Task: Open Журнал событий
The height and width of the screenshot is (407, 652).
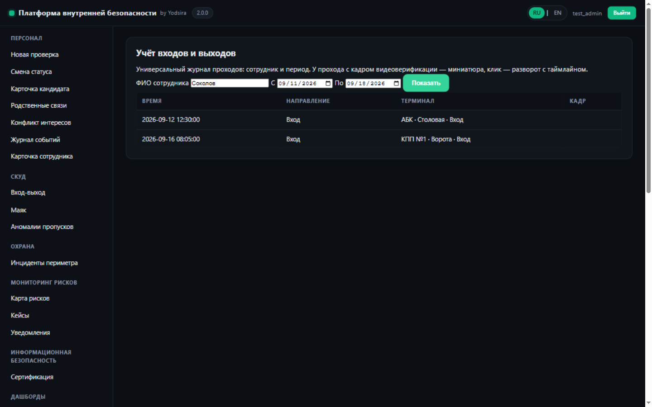Action: (x=35, y=140)
